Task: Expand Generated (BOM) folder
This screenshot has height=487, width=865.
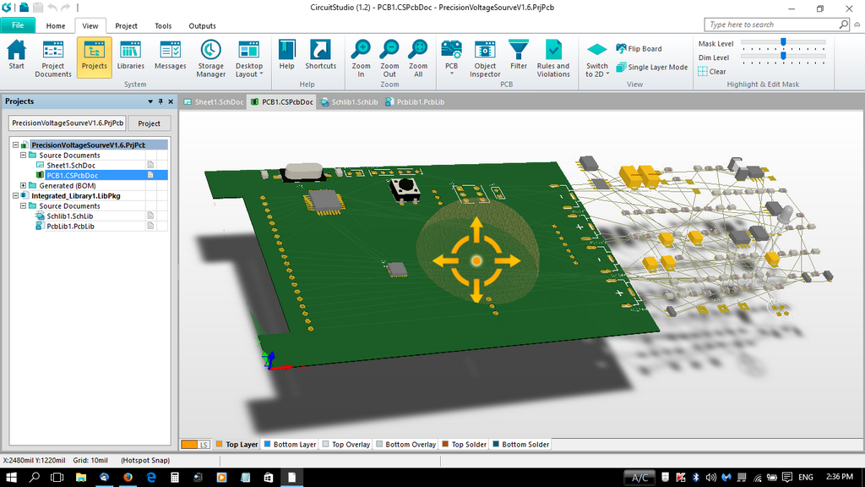Action: pyautogui.click(x=23, y=185)
